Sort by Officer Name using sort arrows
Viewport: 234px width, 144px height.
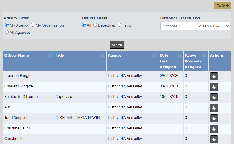(50, 56)
